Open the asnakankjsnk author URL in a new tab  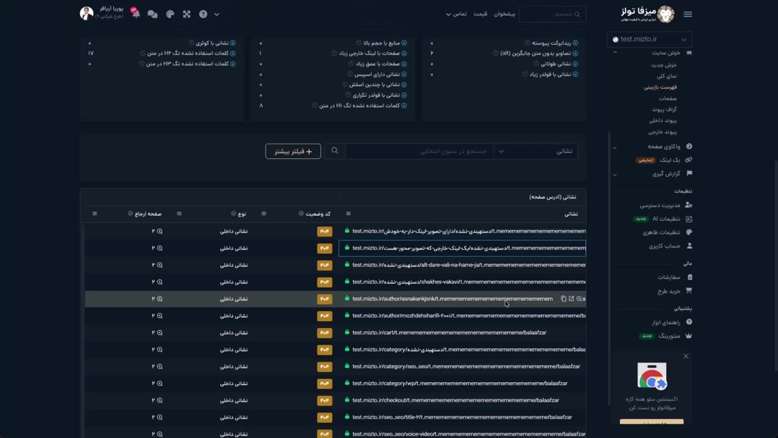click(x=571, y=299)
